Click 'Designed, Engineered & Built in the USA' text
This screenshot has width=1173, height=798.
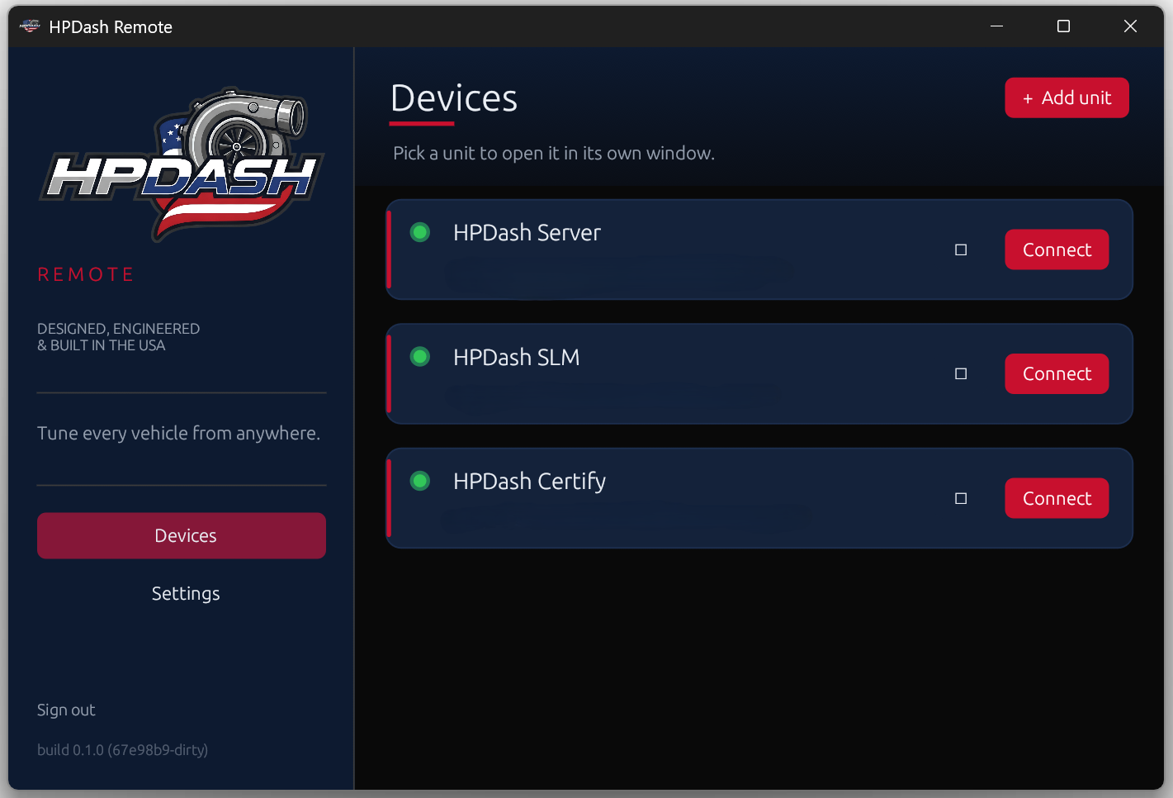(118, 337)
